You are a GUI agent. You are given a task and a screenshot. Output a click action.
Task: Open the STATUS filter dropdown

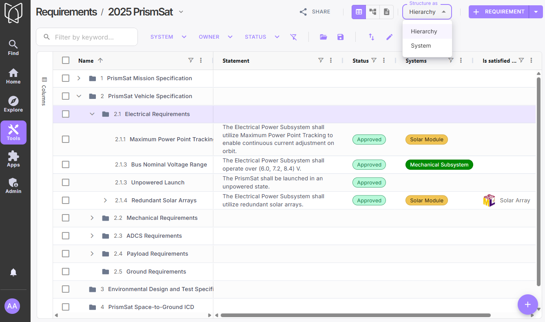[x=261, y=37]
